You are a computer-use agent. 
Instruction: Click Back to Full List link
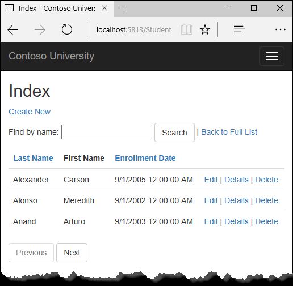tap(229, 132)
